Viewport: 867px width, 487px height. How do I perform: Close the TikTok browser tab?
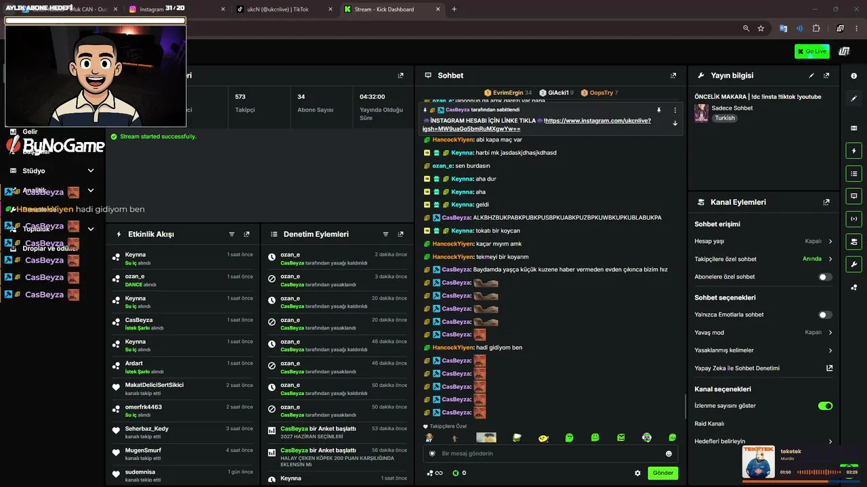(x=330, y=9)
